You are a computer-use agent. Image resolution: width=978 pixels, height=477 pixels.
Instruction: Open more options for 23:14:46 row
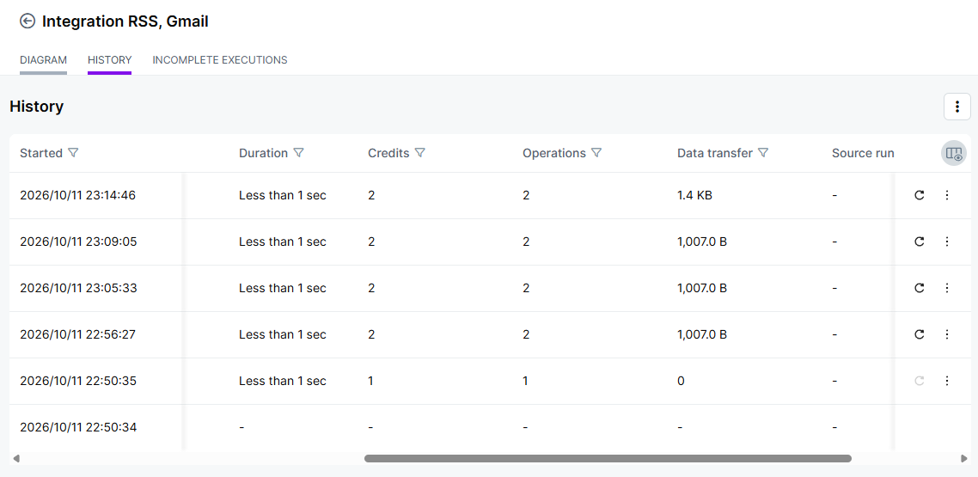tap(947, 195)
